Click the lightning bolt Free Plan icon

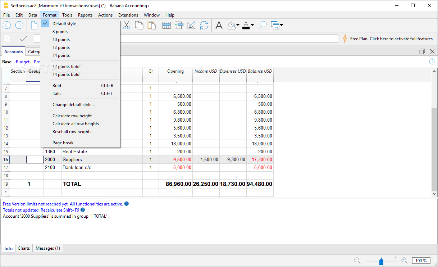[345, 39]
